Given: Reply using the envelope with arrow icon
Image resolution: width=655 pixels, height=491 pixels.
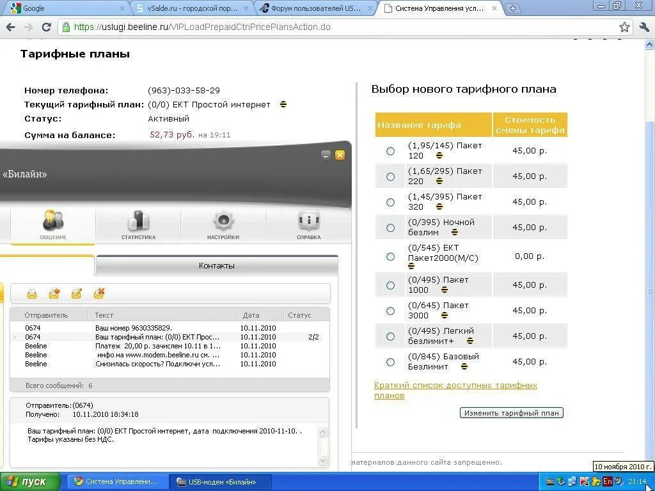Looking at the screenshot, I should coord(54,294).
